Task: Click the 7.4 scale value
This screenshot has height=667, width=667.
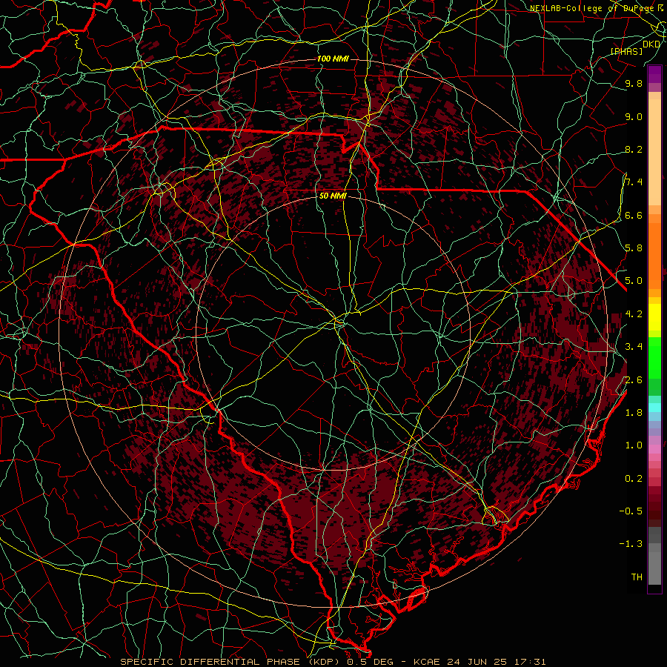Action: point(634,182)
